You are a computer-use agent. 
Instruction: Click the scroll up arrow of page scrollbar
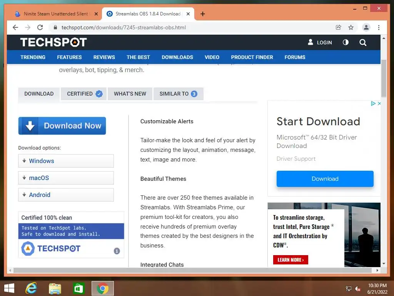pyautogui.click(x=384, y=38)
